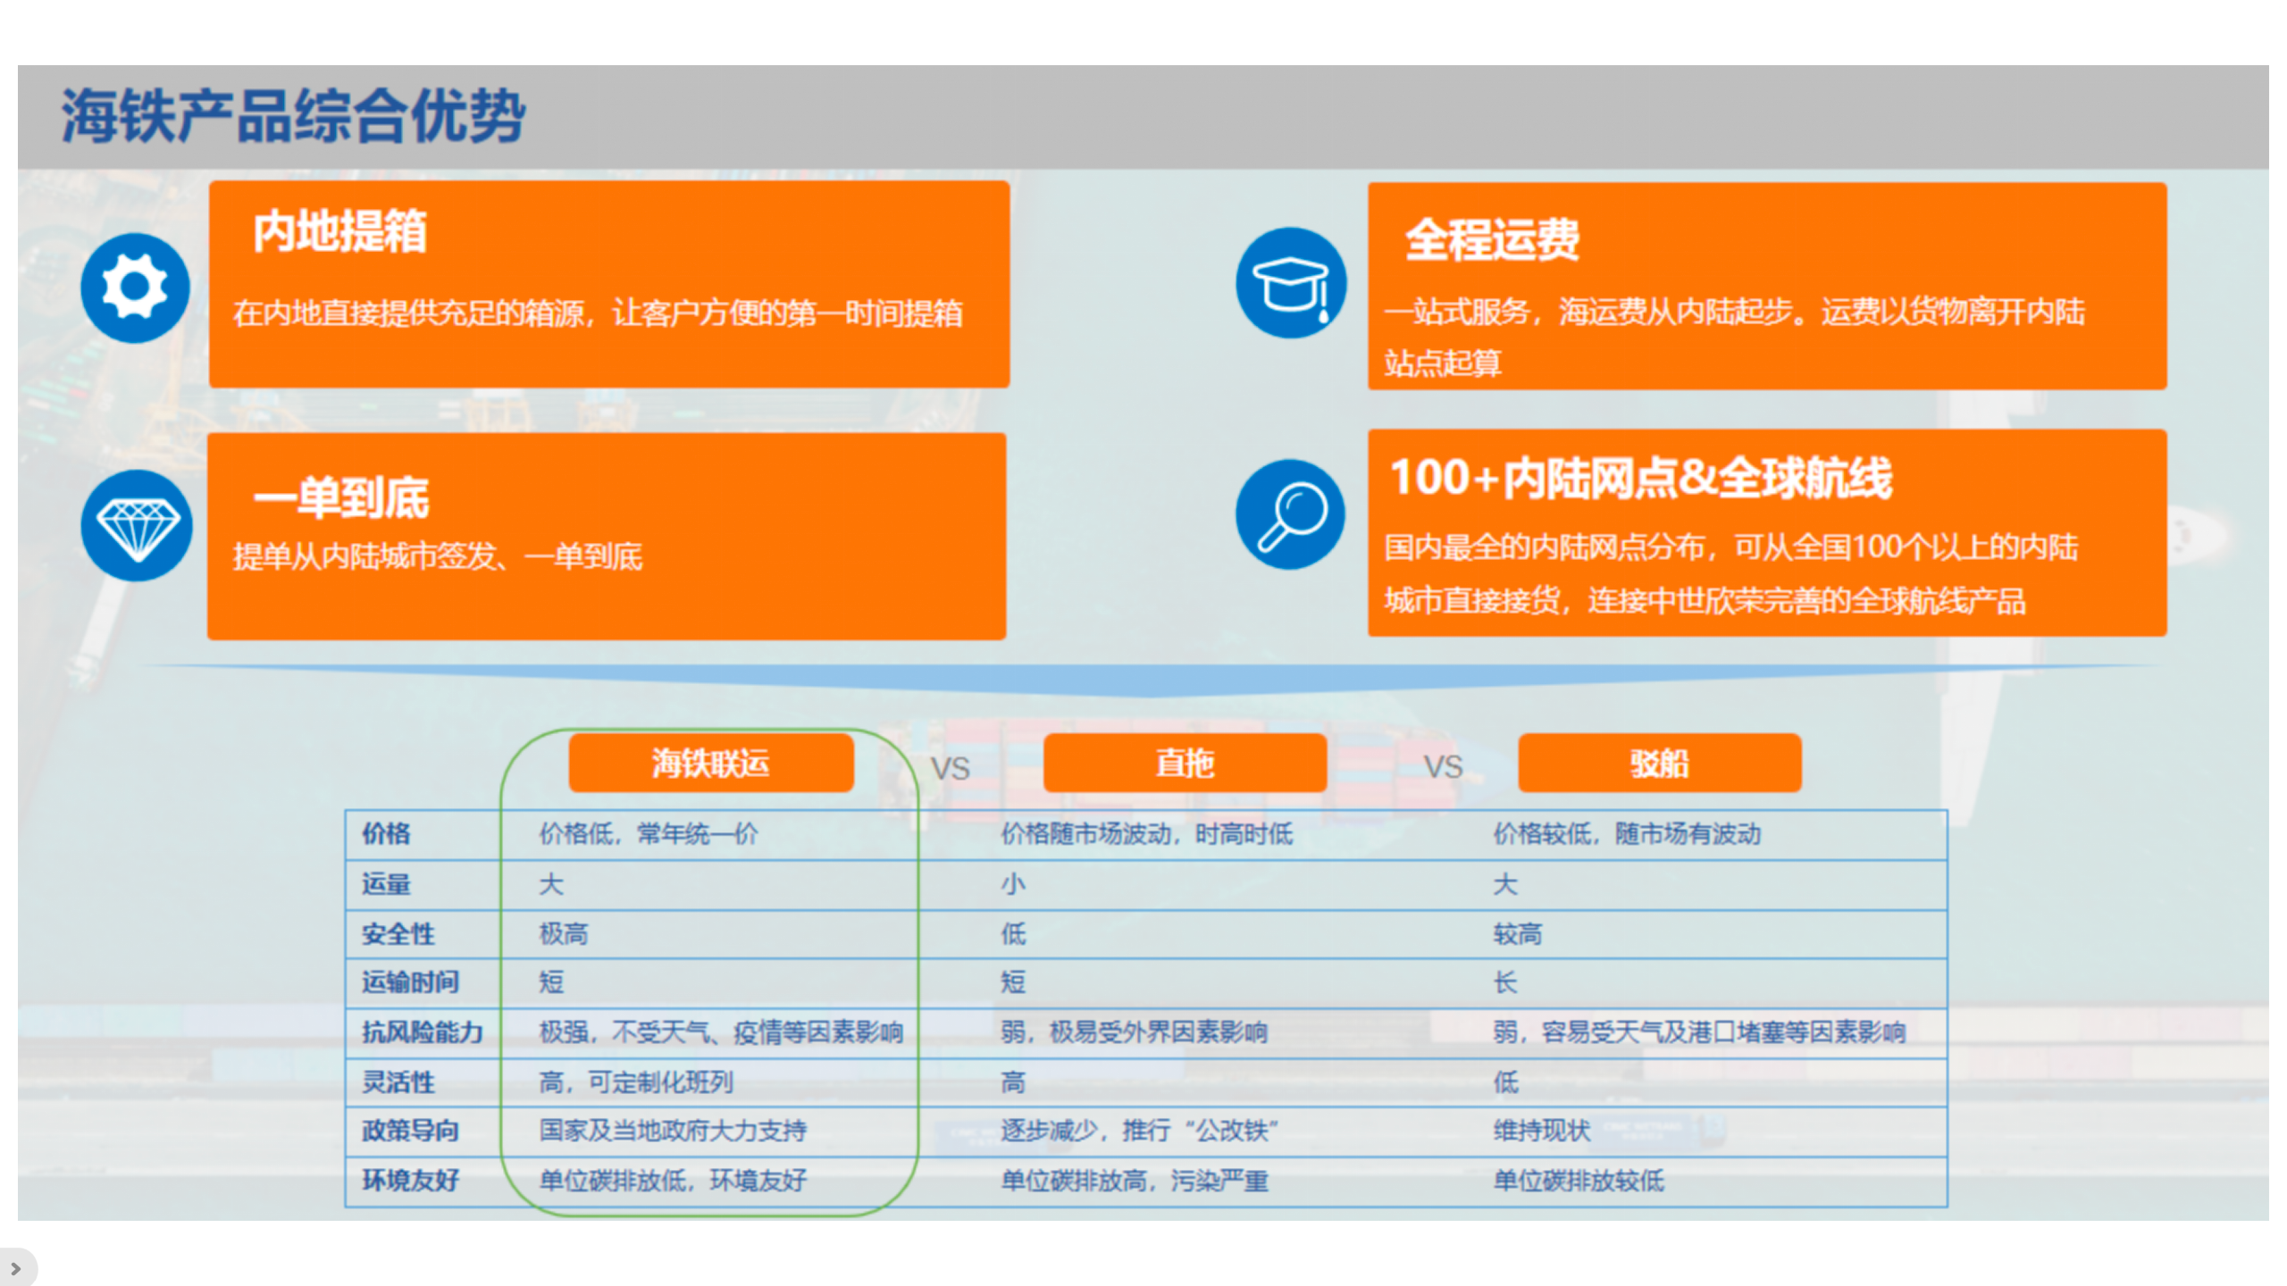Click the graduation cap icon beside 全程运费
The image size is (2287, 1286).
tap(1290, 283)
